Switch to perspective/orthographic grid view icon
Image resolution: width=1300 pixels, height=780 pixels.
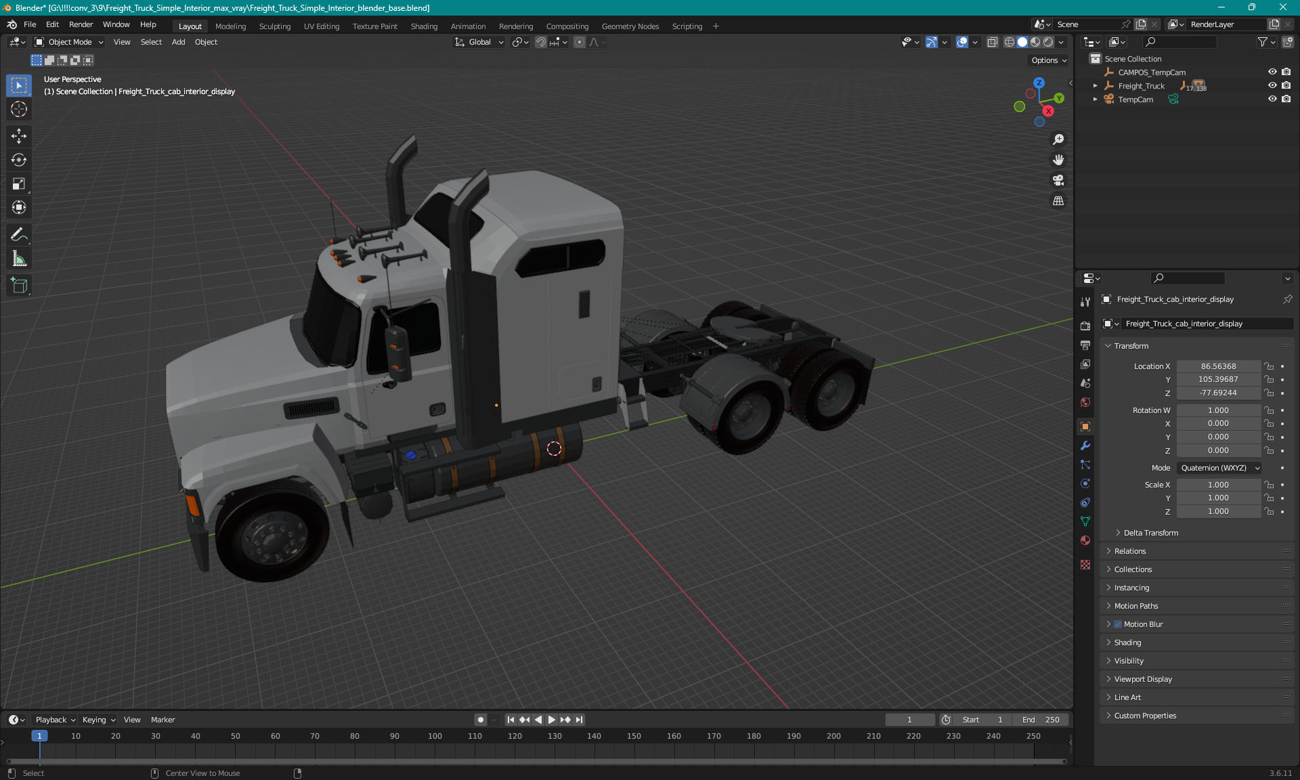tap(1058, 201)
